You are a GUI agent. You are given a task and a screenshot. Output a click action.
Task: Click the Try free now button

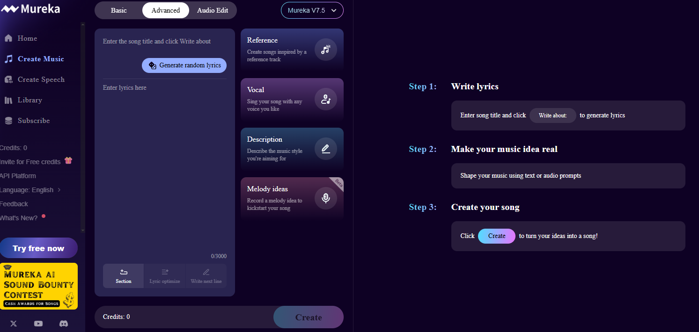click(x=39, y=247)
